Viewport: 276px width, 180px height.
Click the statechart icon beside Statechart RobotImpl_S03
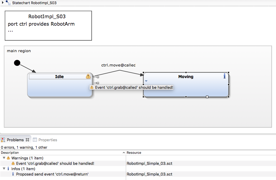[x=7, y=3]
